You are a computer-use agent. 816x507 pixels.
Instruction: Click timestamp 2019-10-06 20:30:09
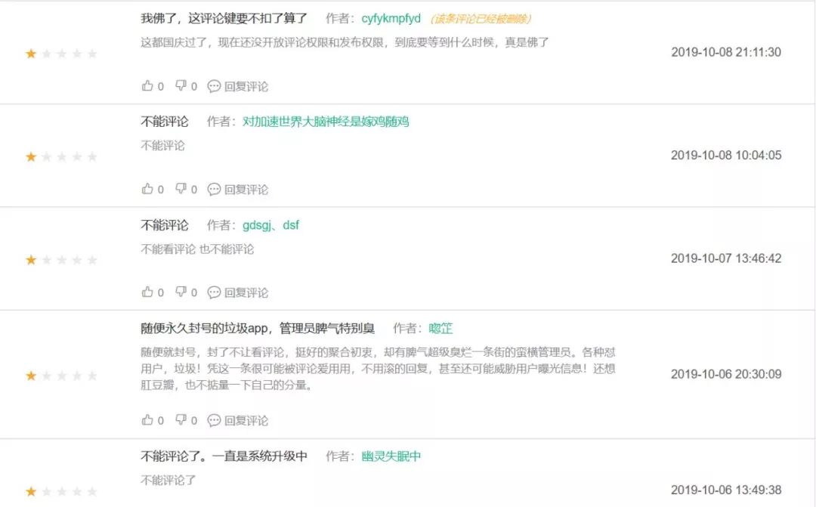pos(726,373)
